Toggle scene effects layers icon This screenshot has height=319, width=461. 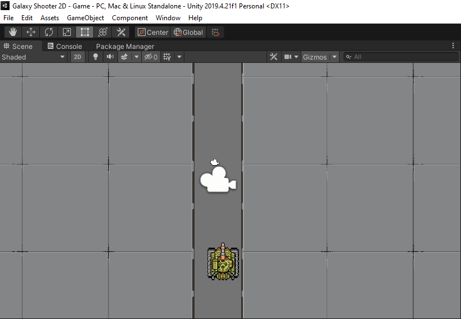124,57
